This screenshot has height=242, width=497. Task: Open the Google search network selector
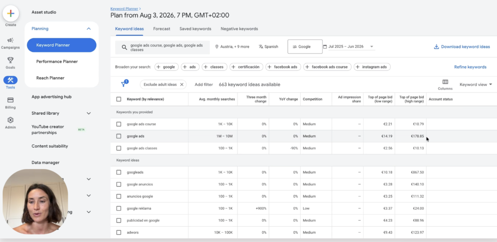point(305,47)
